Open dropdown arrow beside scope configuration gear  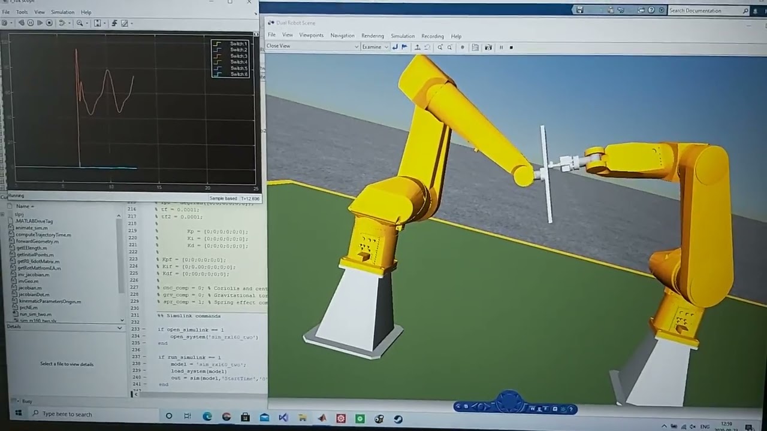(11, 23)
